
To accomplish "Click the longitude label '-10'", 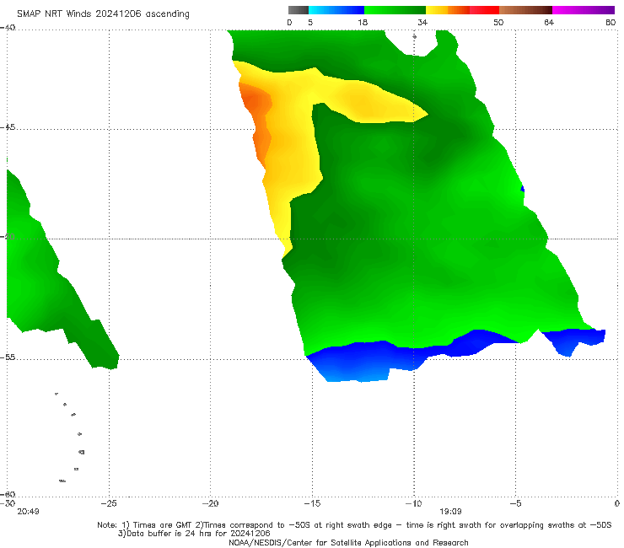I will click(413, 503).
